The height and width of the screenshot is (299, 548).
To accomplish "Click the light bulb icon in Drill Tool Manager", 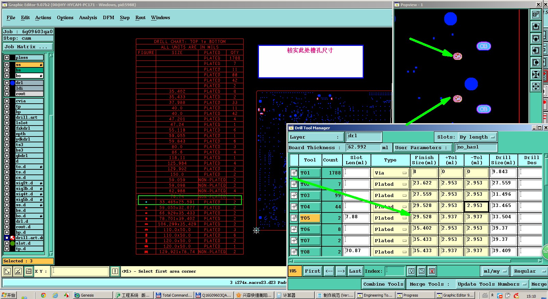I will (411, 271).
